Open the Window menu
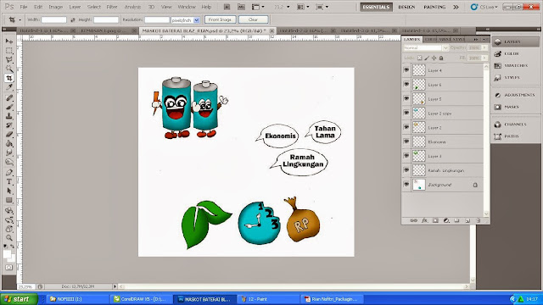This screenshot has width=543, height=305. (x=187, y=7)
